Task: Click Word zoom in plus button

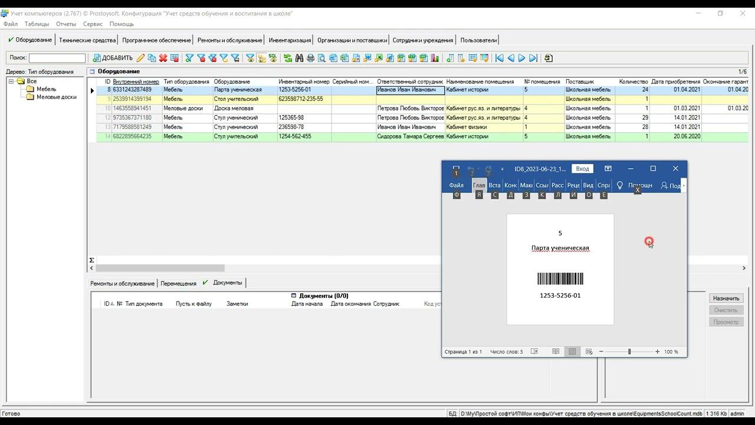Action: (657, 352)
